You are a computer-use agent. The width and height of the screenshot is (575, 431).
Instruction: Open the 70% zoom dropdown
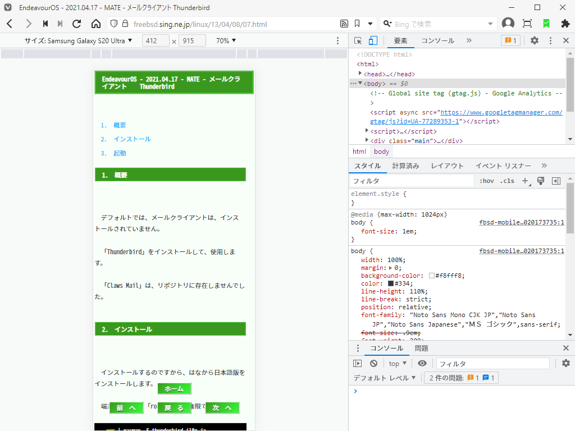coord(226,40)
